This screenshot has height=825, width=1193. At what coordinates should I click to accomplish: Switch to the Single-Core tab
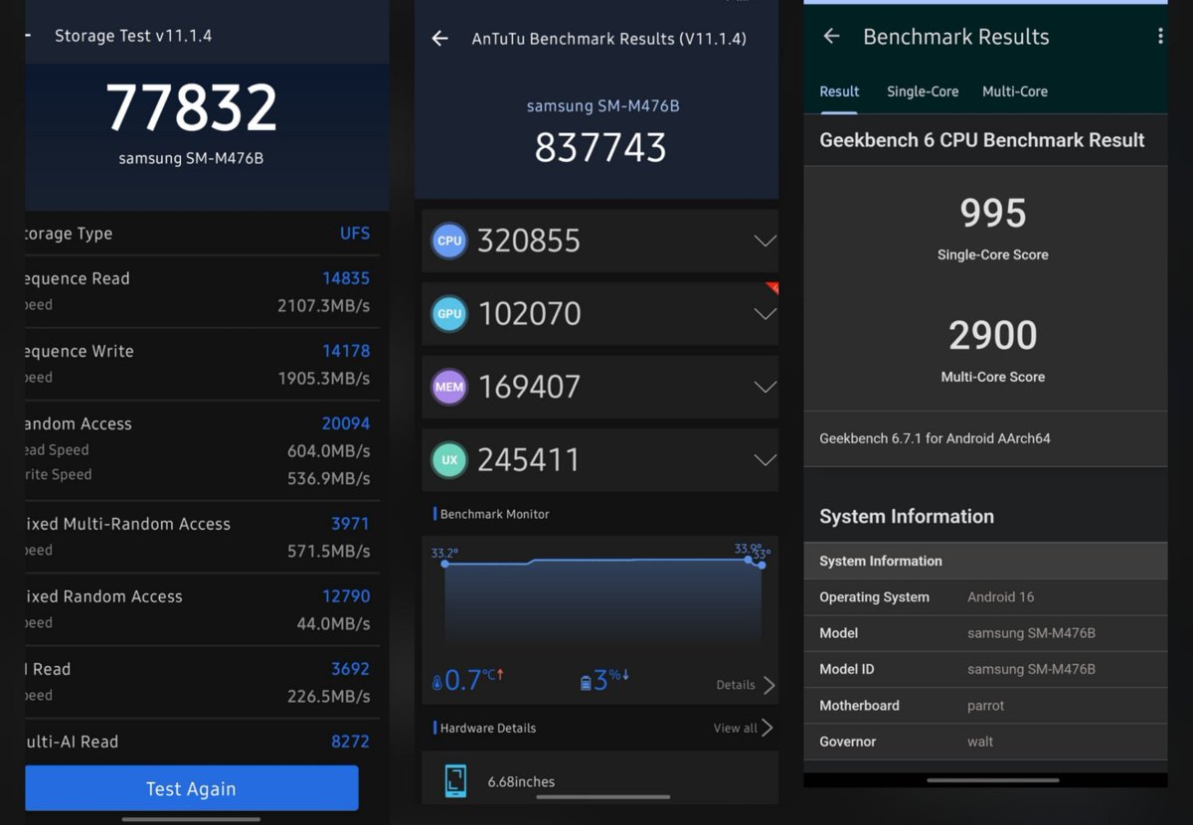pos(923,91)
